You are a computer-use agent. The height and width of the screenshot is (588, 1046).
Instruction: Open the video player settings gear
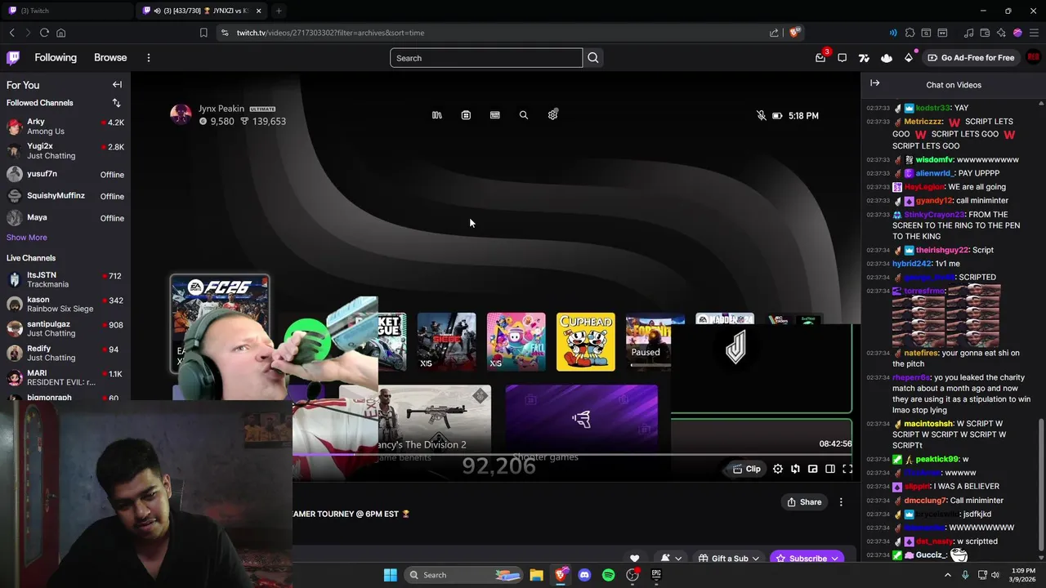pyautogui.click(x=778, y=469)
